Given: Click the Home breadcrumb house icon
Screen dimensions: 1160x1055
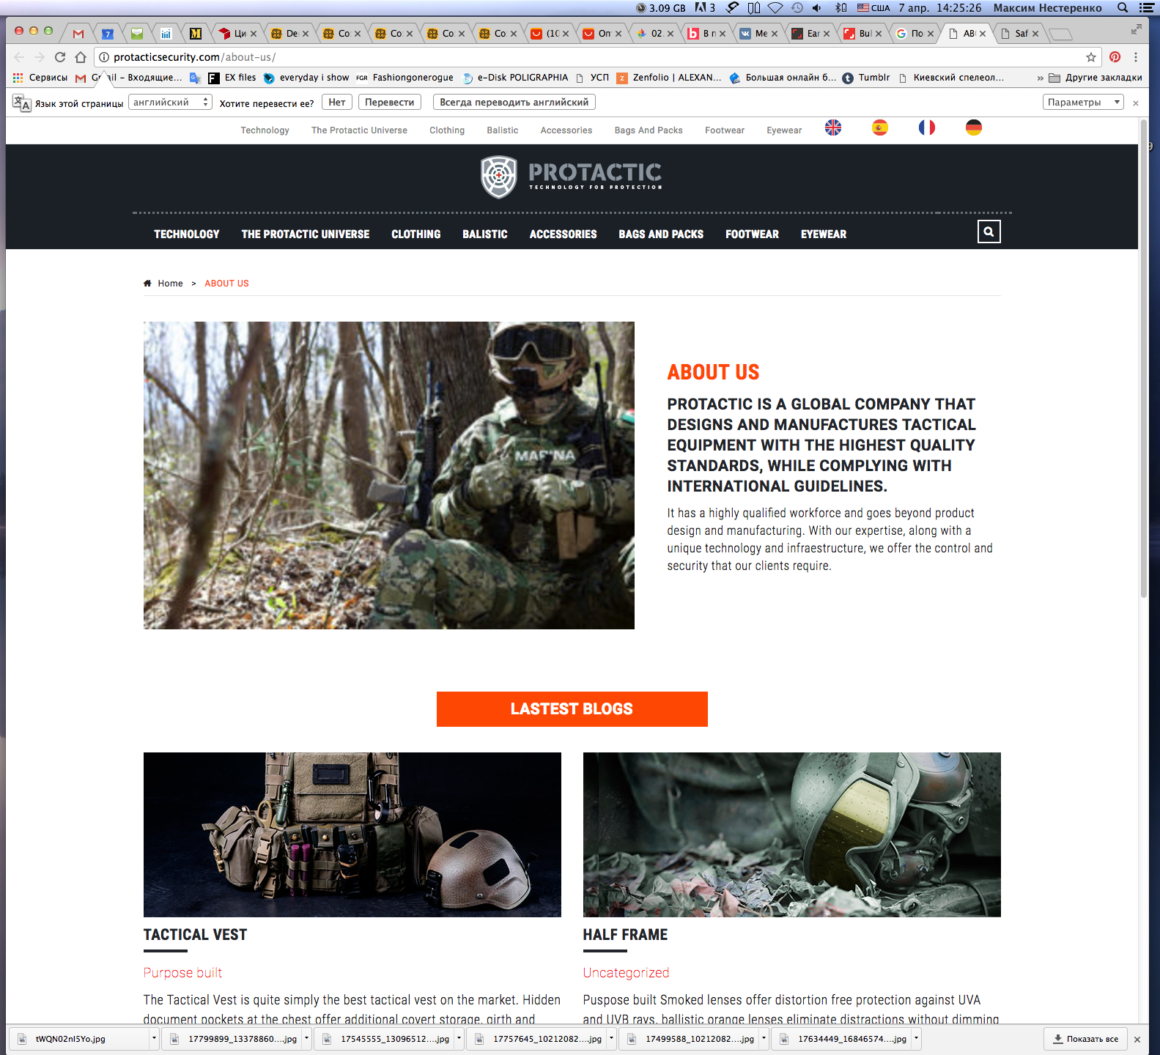Looking at the screenshot, I should [147, 284].
